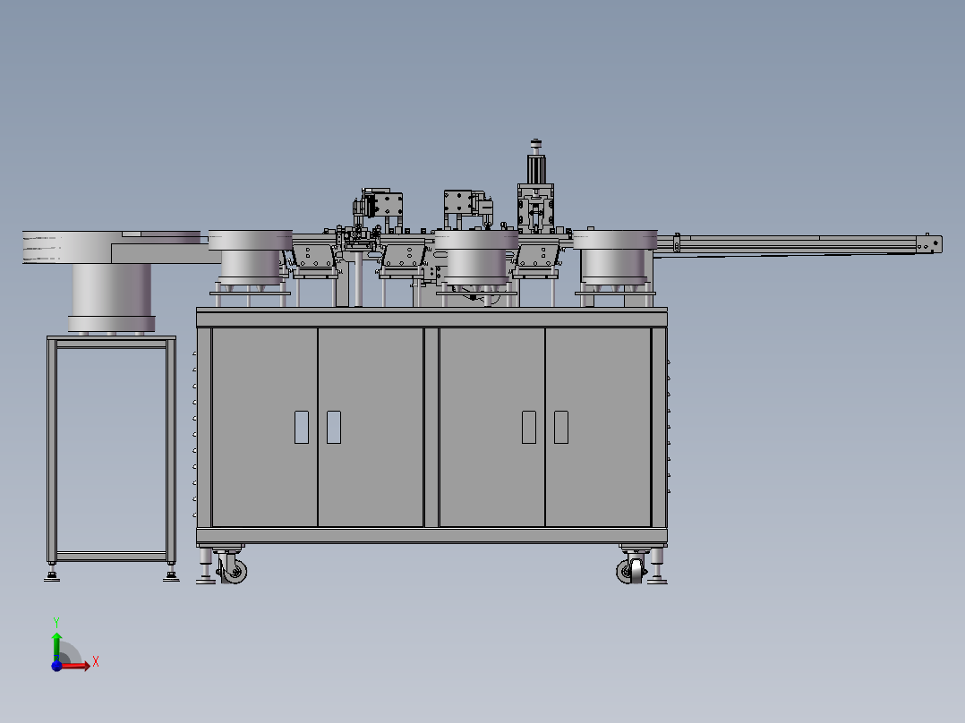This screenshot has height=723, width=965.
Task: Select the far-left cabinet door panel
Action: [265, 427]
